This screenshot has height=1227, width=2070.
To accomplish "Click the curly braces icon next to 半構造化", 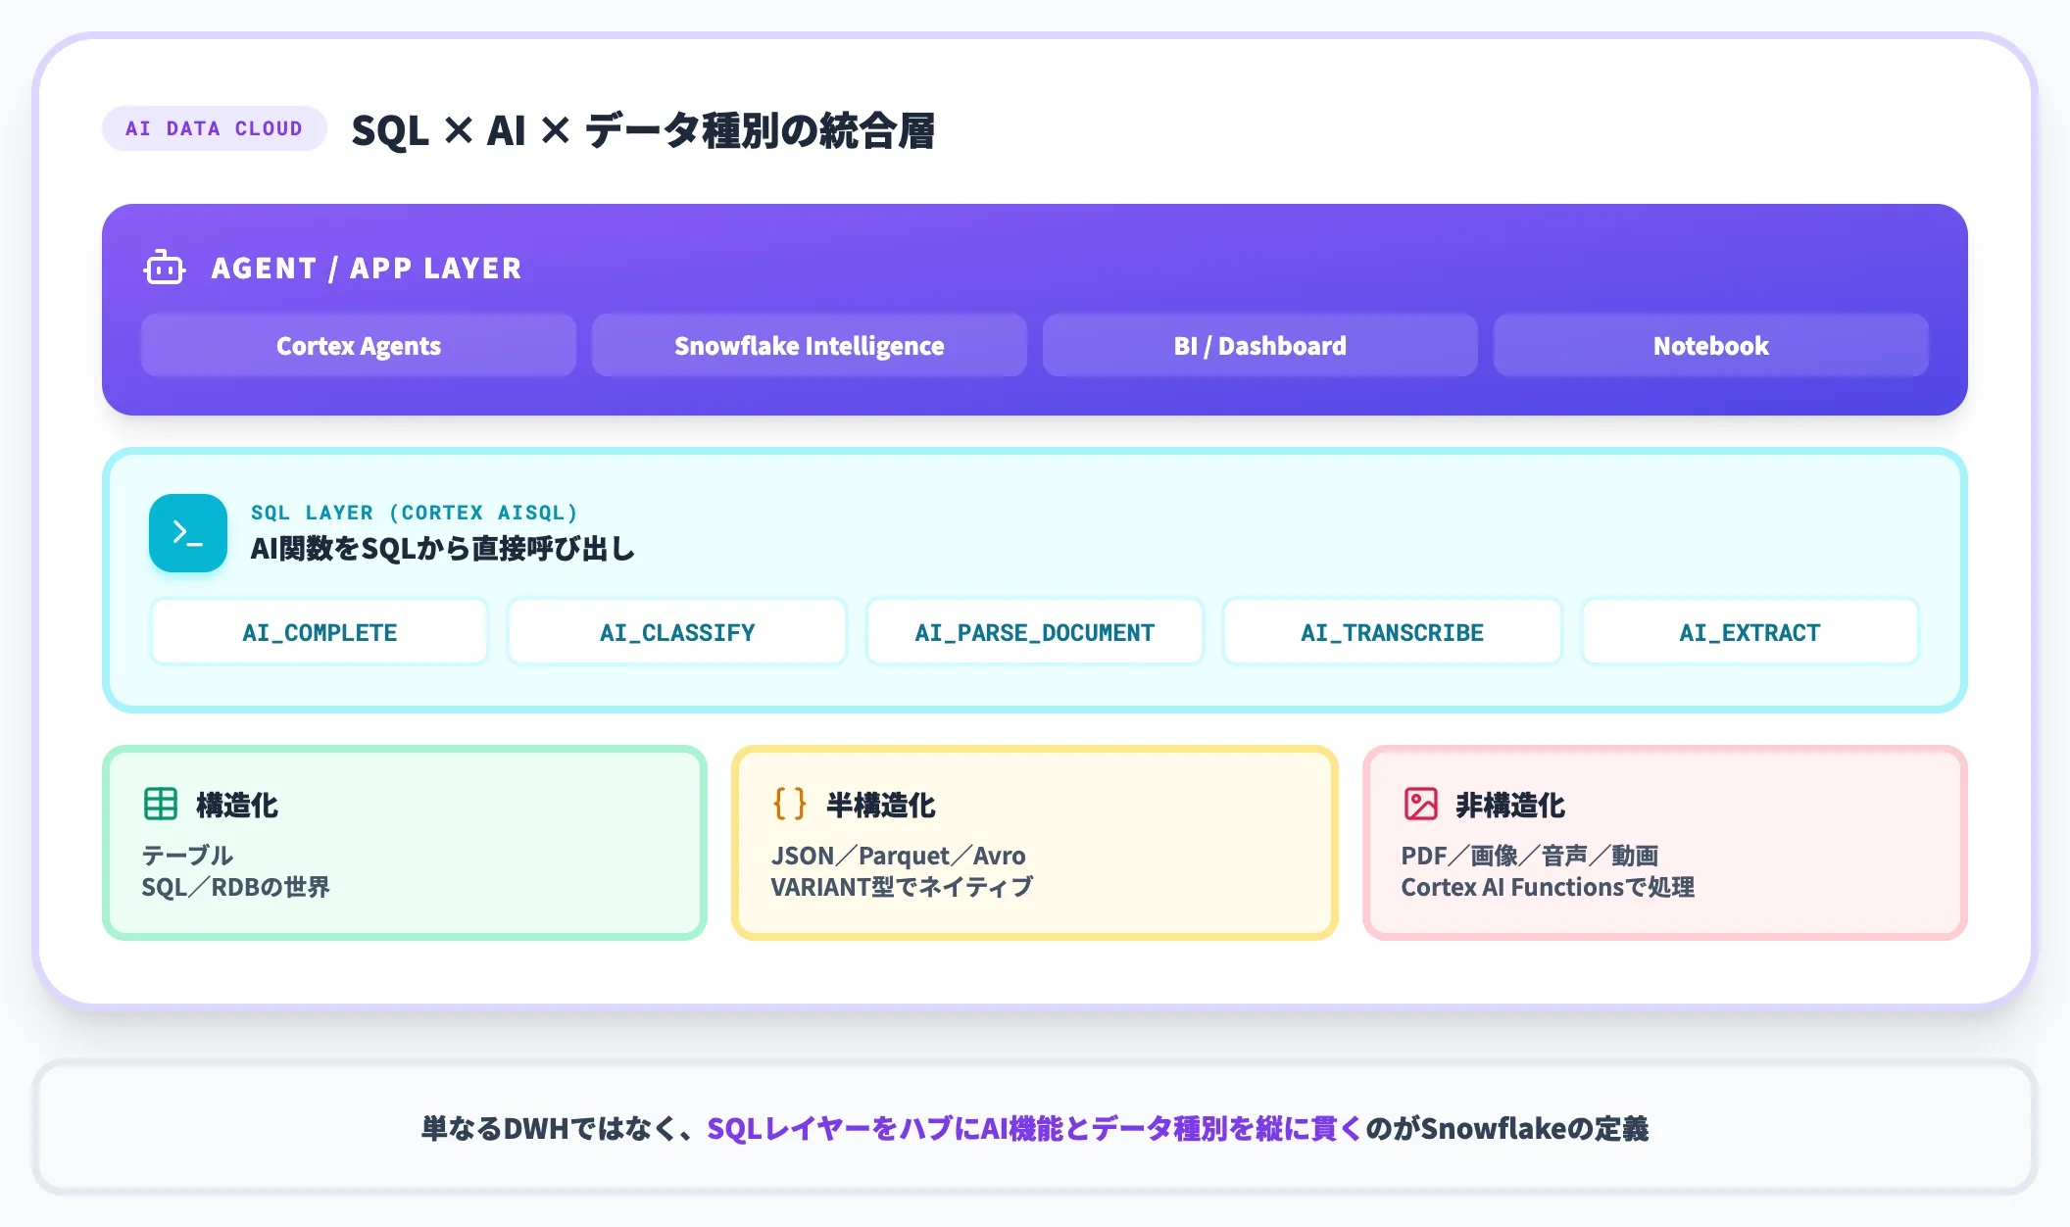I will tap(790, 804).
